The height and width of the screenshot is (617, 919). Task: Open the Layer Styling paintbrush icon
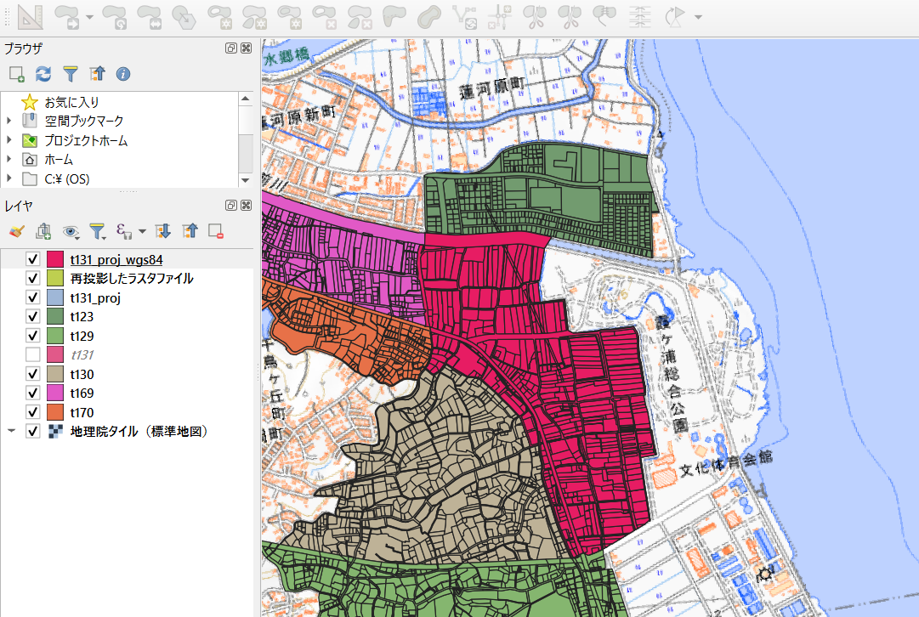pyautogui.click(x=16, y=231)
